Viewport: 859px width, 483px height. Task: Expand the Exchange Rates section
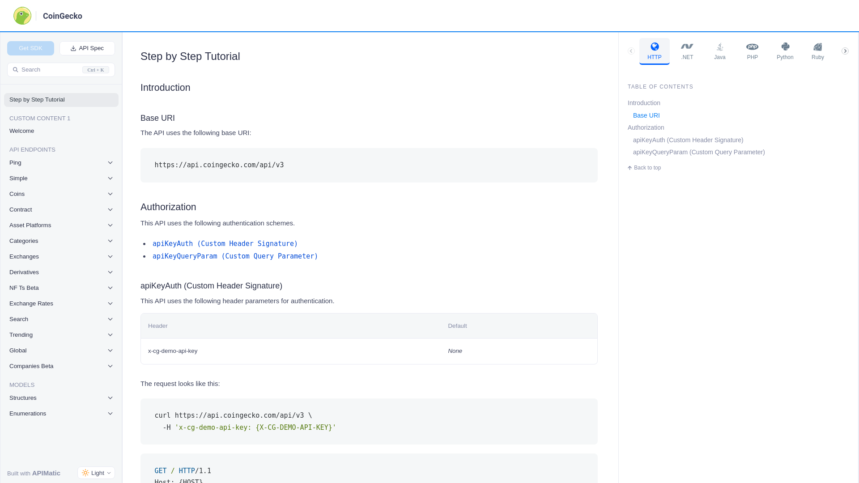click(61, 304)
